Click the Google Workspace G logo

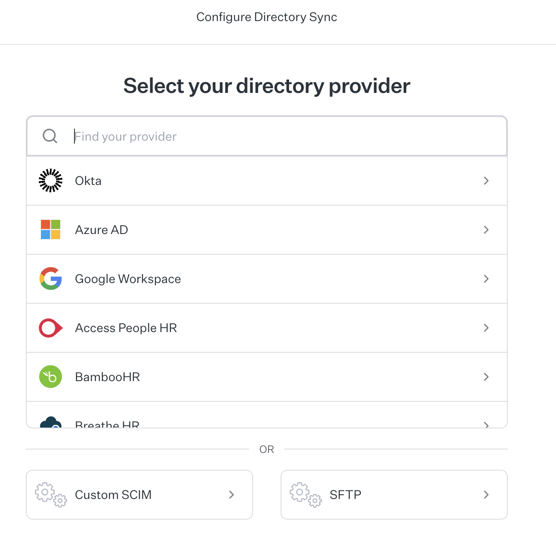click(51, 279)
